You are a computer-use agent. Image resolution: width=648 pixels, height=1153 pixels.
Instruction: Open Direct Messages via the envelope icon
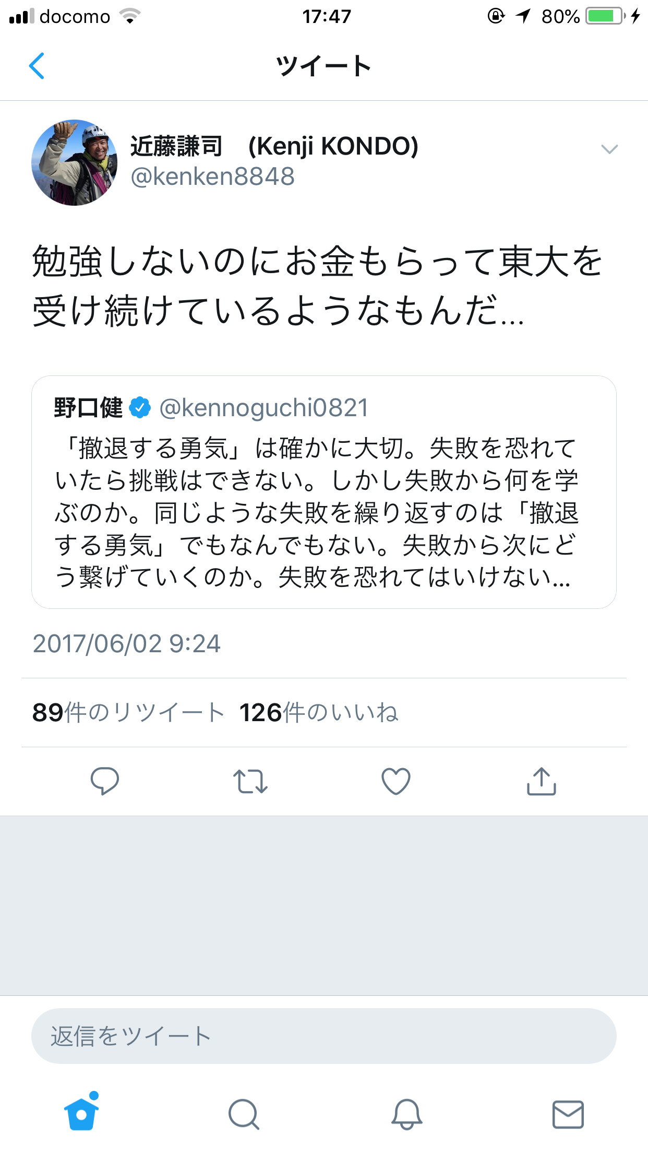coord(567,1115)
